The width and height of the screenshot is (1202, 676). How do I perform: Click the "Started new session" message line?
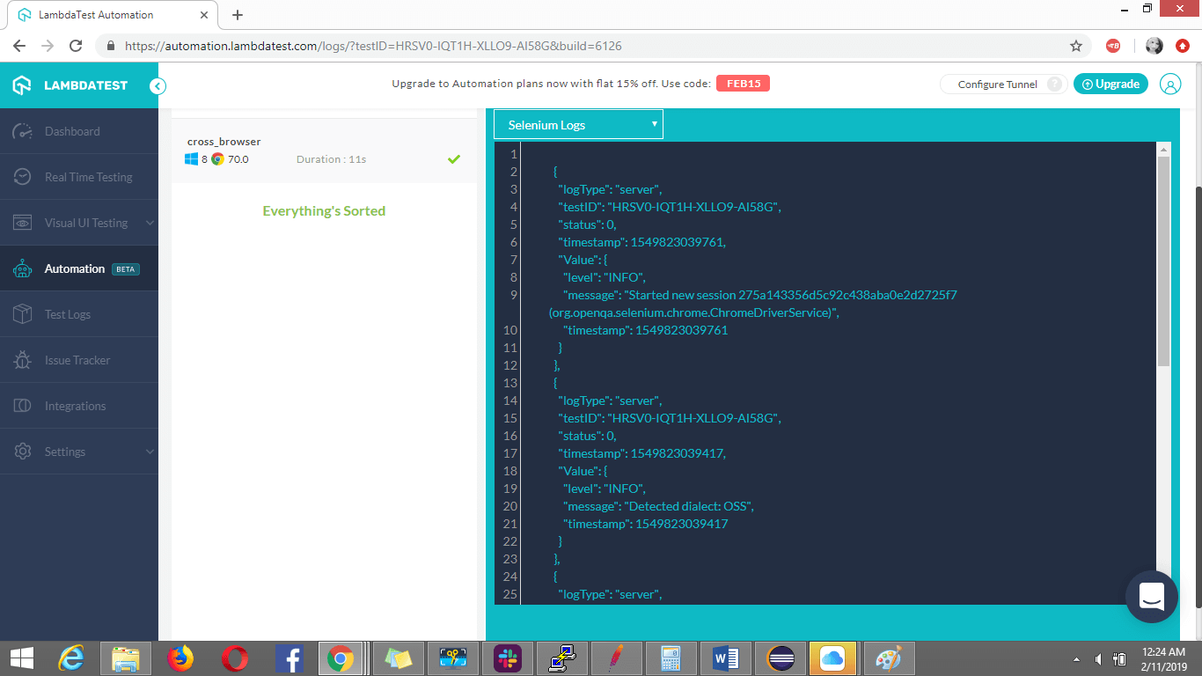760,295
